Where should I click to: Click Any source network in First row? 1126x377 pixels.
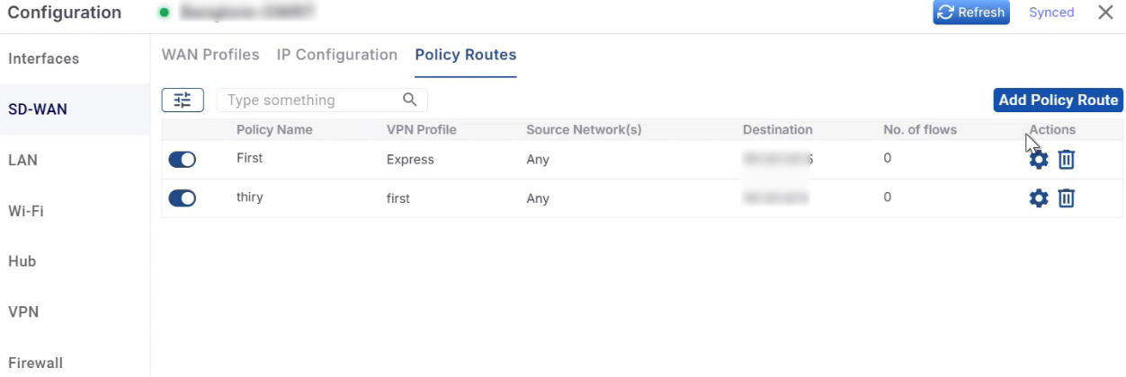pos(538,160)
